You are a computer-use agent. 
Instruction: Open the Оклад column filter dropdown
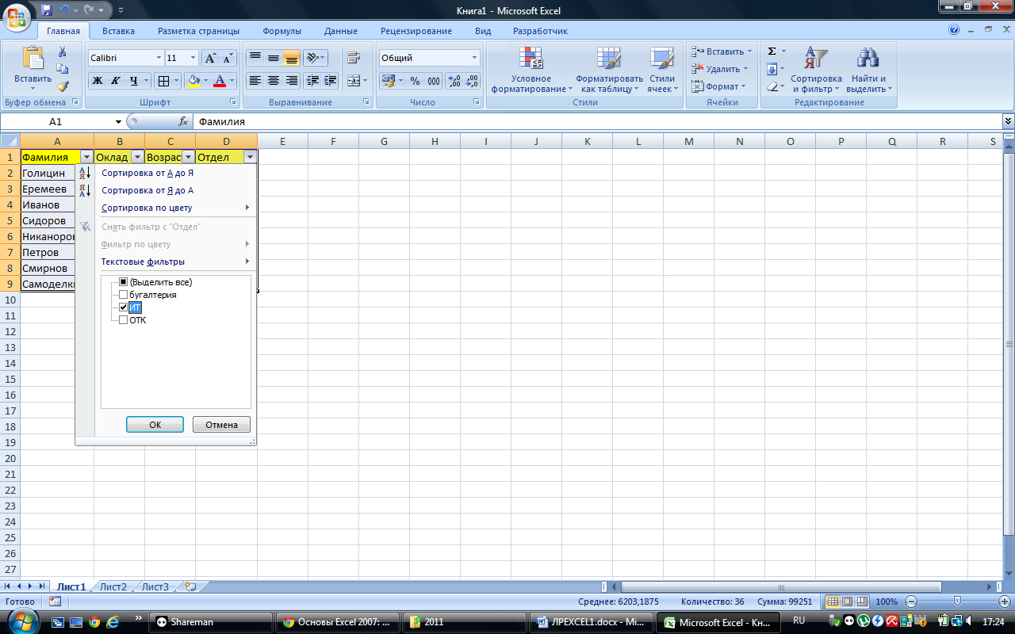137,157
